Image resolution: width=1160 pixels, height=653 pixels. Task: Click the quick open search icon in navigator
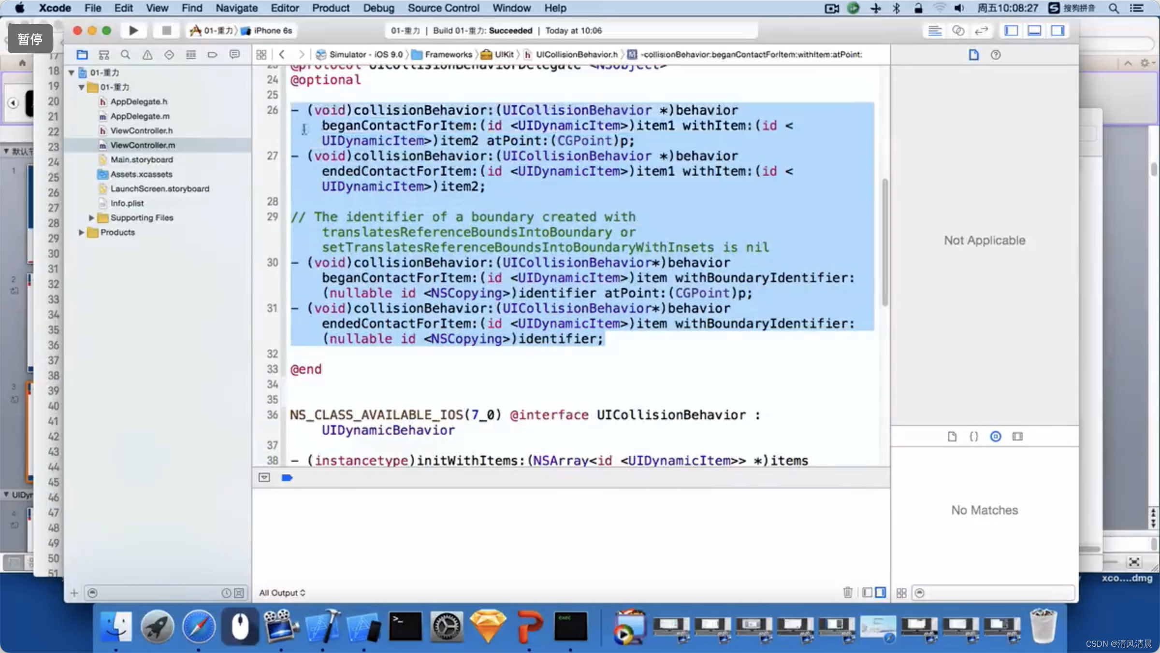click(x=125, y=55)
